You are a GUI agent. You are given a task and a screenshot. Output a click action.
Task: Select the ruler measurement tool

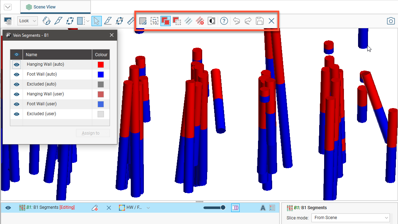131,21
